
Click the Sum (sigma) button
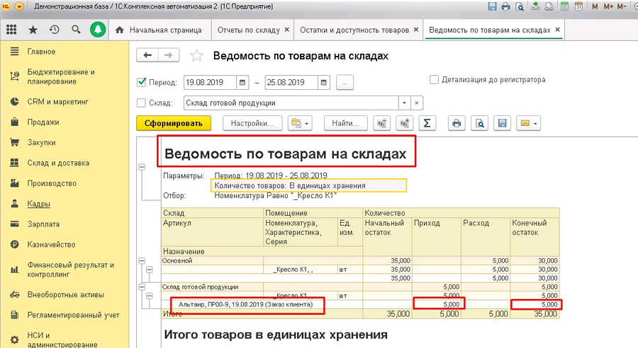(427, 124)
